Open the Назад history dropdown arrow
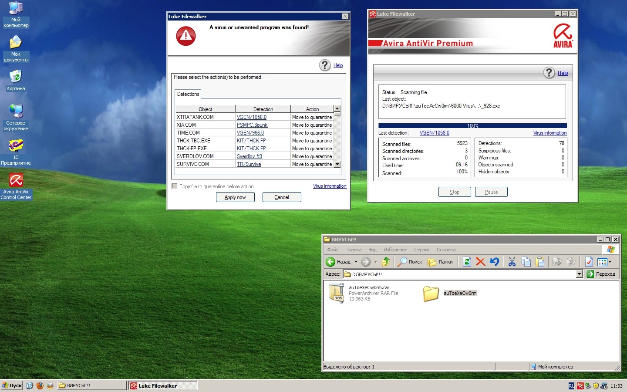 click(x=356, y=262)
